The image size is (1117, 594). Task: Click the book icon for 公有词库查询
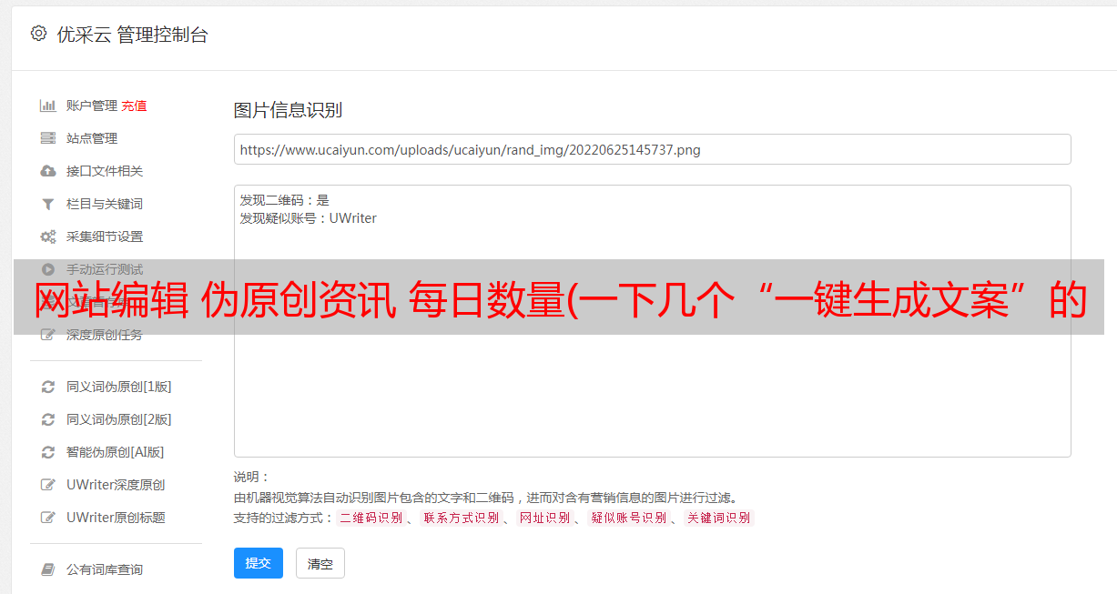click(x=48, y=569)
